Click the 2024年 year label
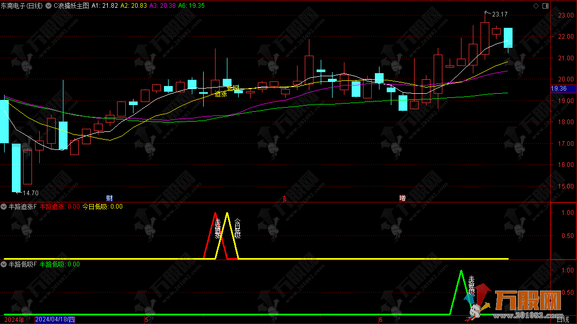577x324 pixels. (14, 319)
